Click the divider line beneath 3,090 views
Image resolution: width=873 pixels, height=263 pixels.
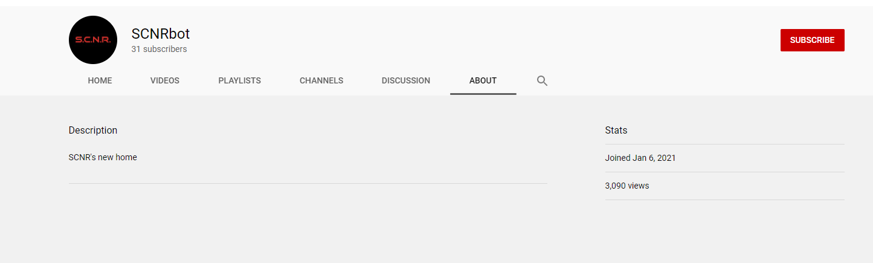pyautogui.click(x=725, y=200)
